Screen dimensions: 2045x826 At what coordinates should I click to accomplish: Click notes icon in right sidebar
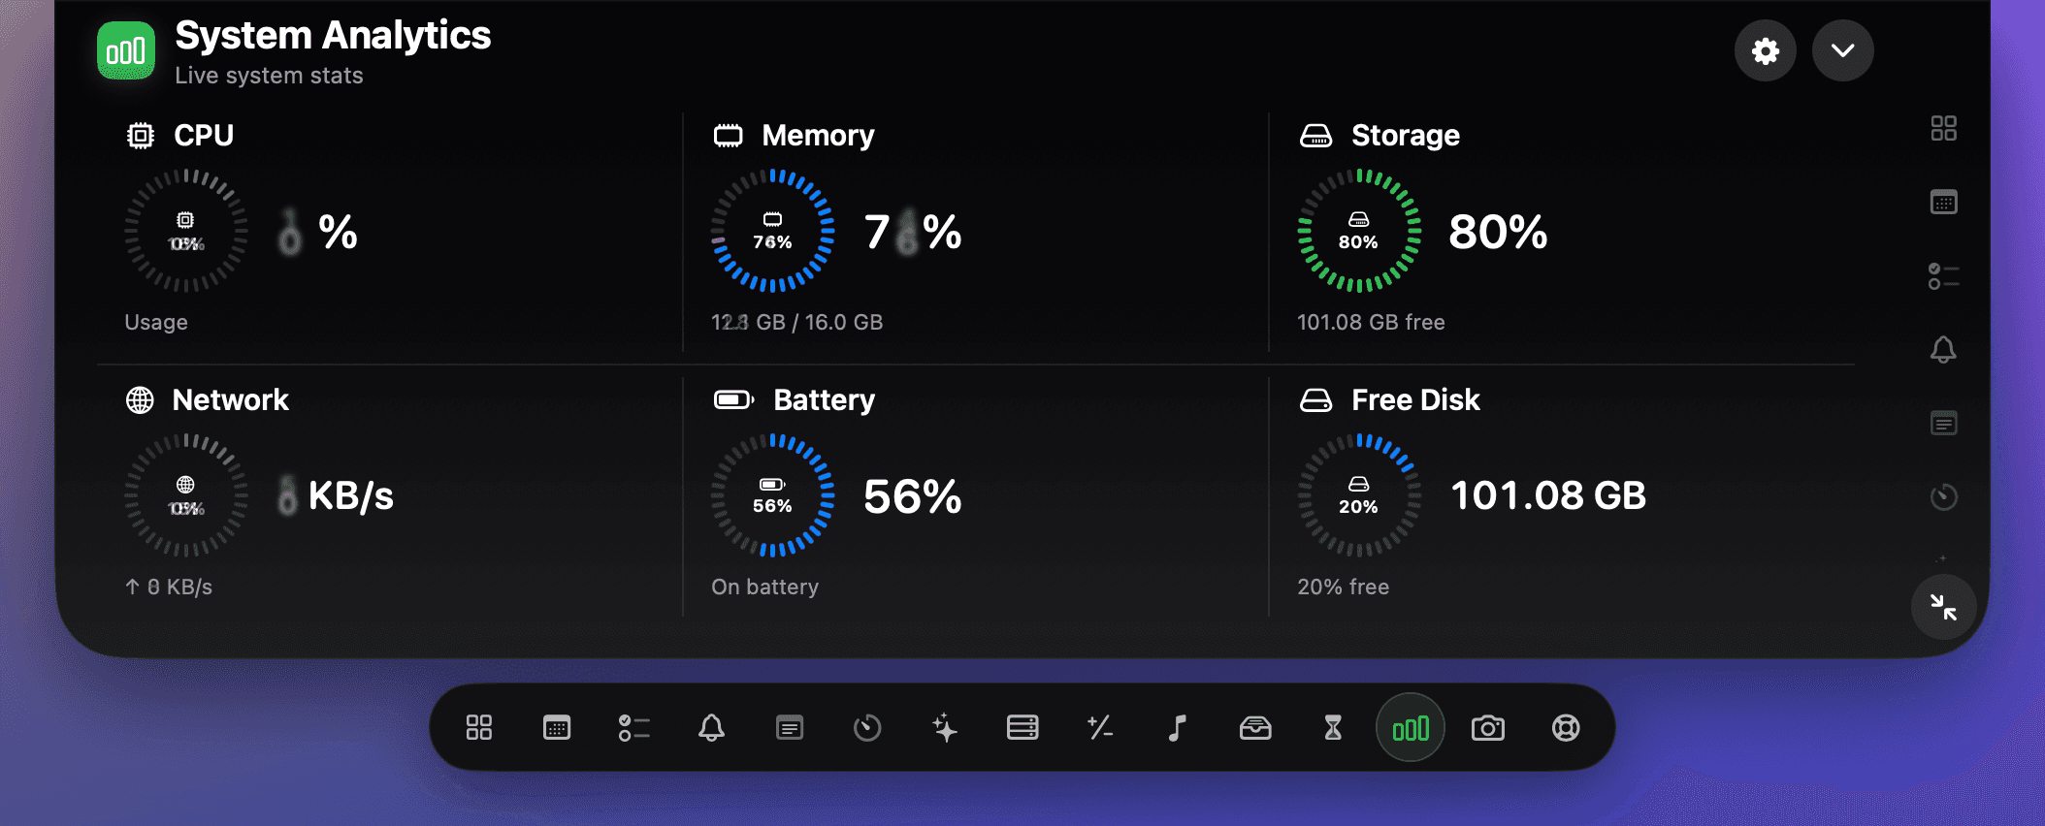(x=1943, y=424)
